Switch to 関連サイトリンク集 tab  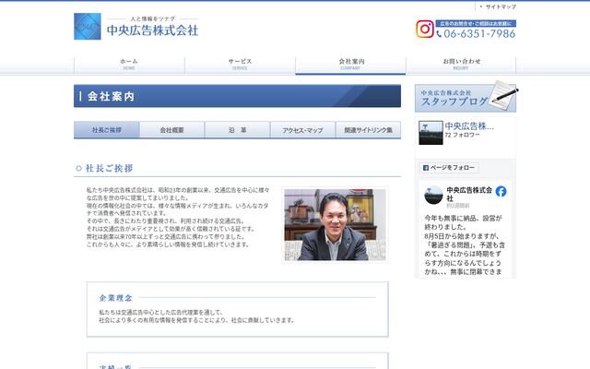coord(369,130)
